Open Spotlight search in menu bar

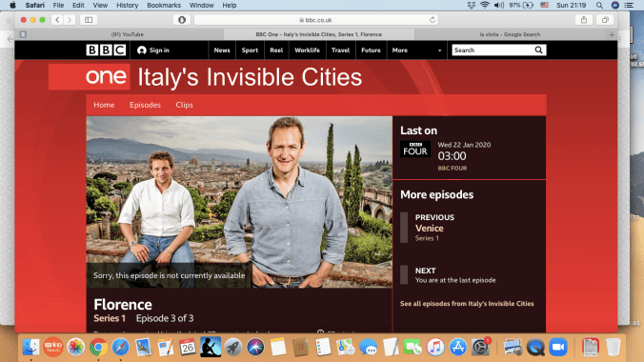(x=599, y=6)
